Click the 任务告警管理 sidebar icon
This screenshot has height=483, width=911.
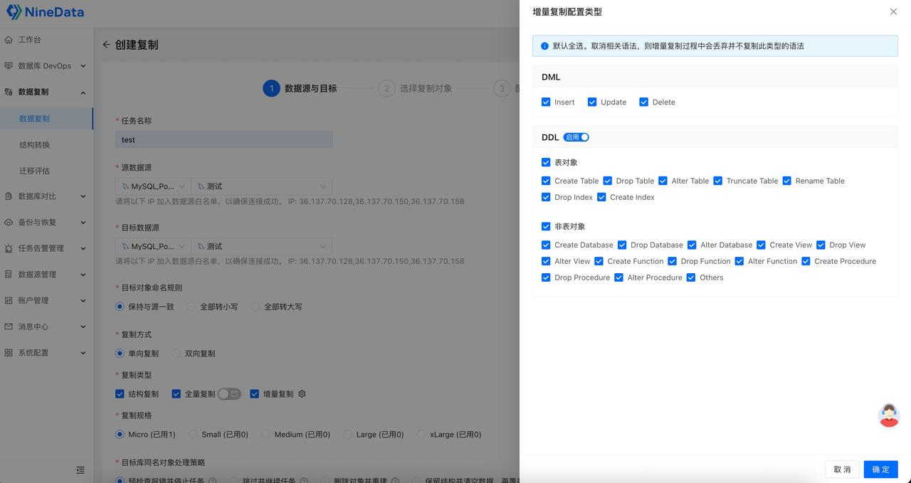9,248
